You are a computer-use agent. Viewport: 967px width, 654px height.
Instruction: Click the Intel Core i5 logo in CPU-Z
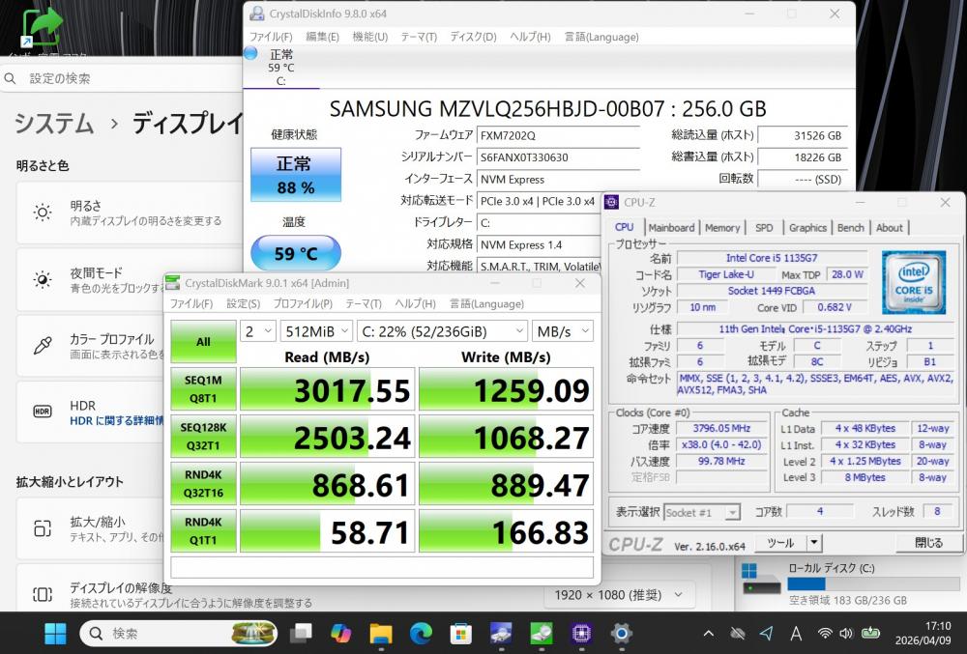pos(913,281)
